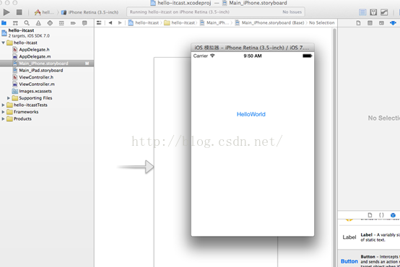The height and width of the screenshot is (267, 400).
Task: Select AppDelegate.m file
Action: click(35, 56)
